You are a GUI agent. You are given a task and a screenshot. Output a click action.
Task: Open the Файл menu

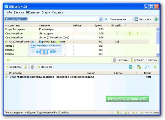point(8,12)
